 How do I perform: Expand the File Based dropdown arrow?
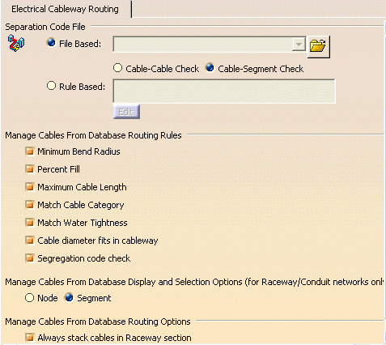pos(299,45)
